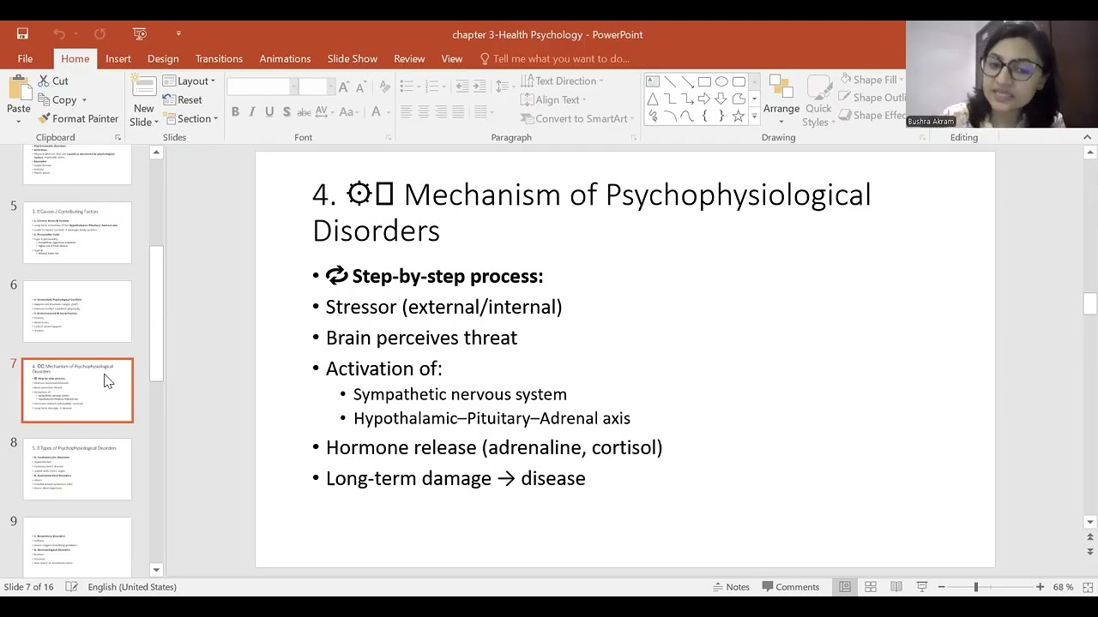Open spell check icon in status bar
The image size is (1098, 617).
[x=72, y=587]
